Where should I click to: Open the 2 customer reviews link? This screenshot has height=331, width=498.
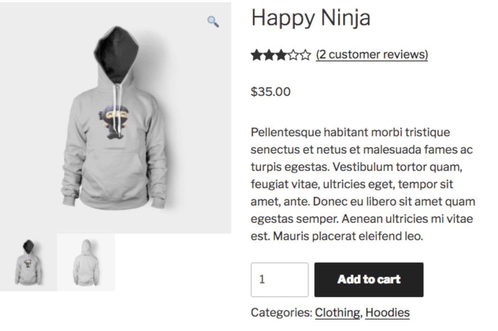point(371,54)
